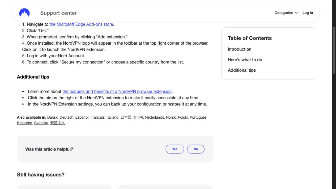Click the Additional tips heading

[33, 77]
